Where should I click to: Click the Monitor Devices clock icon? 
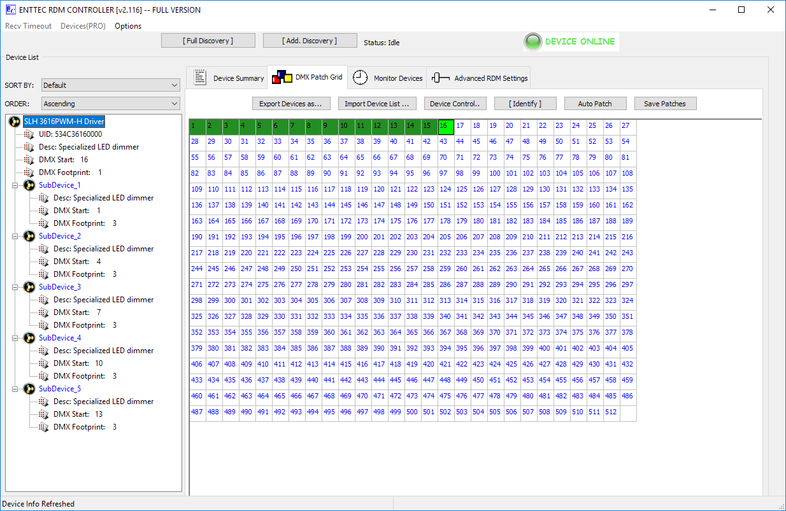(361, 78)
